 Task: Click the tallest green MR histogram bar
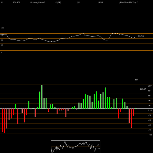(x=42, y=97)
